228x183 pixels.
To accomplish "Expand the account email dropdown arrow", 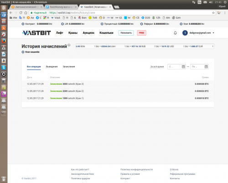I will (213, 33).
